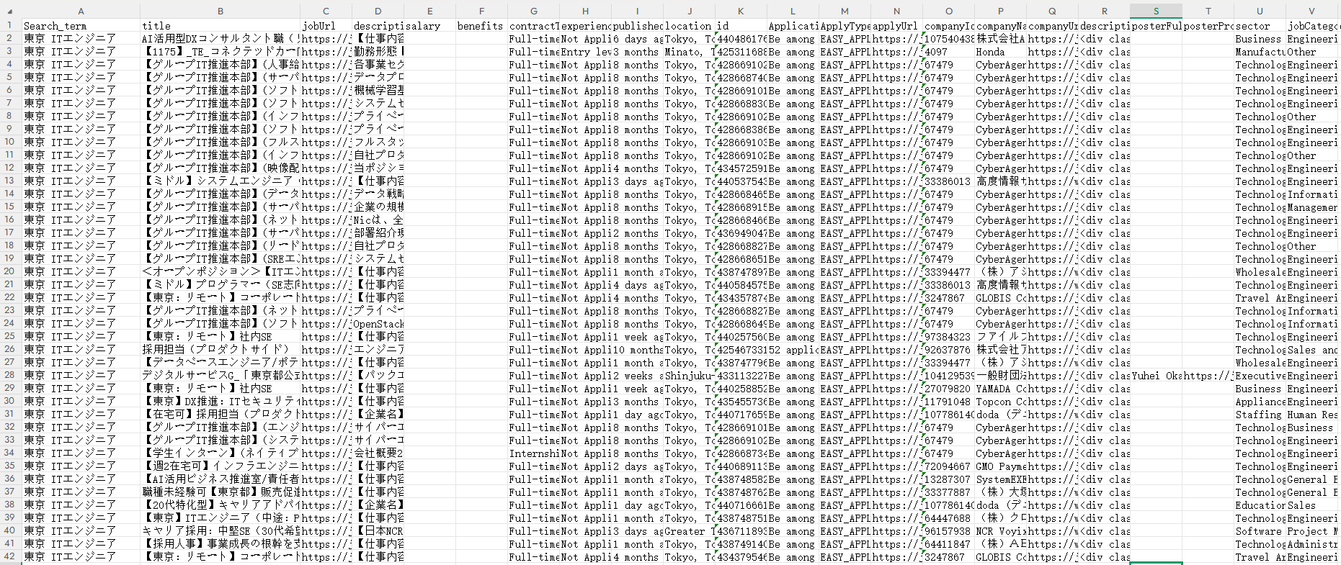
Task: Click "Internshi" contract type cell
Action: pyautogui.click(x=533, y=453)
